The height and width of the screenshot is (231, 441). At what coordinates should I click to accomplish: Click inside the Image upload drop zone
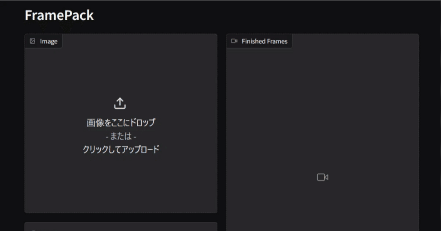click(x=120, y=124)
